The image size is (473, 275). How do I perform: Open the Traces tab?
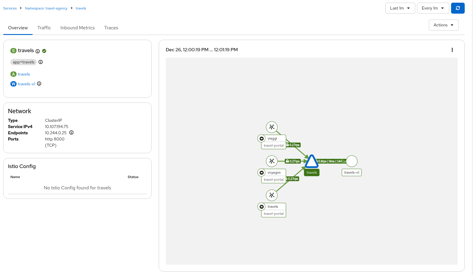[x=111, y=28]
